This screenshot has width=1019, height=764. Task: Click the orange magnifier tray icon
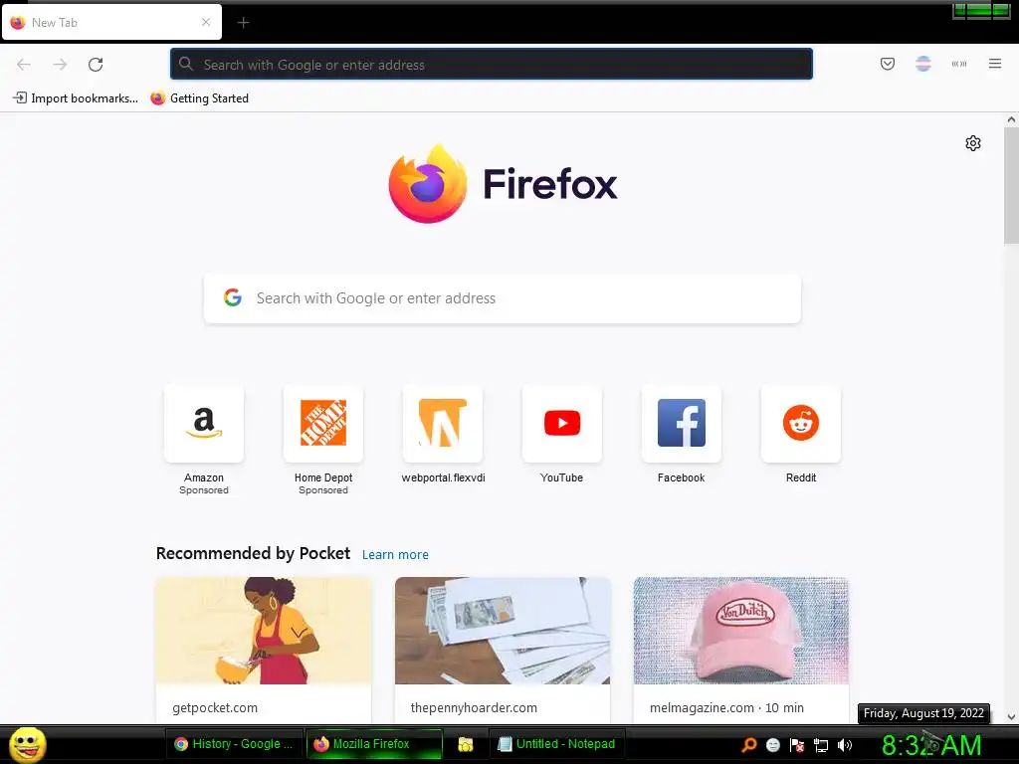click(749, 744)
